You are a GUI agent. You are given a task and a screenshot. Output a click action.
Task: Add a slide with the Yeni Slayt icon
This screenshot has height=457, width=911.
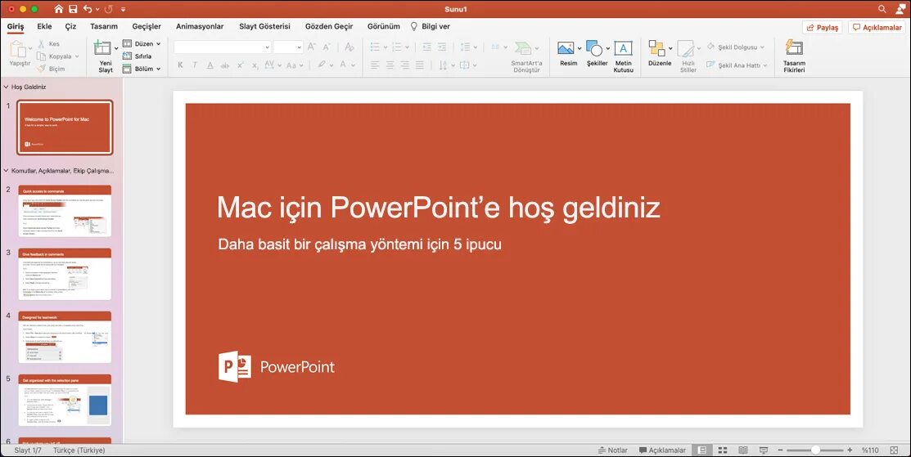click(x=103, y=47)
